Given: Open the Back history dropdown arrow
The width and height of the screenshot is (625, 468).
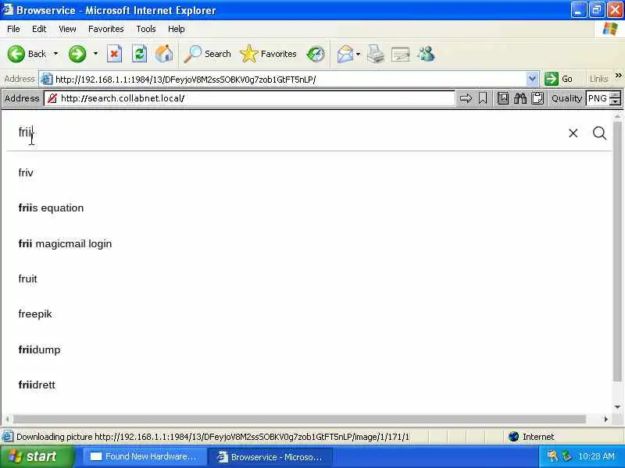Looking at the screenshot, I should (55, 54).
